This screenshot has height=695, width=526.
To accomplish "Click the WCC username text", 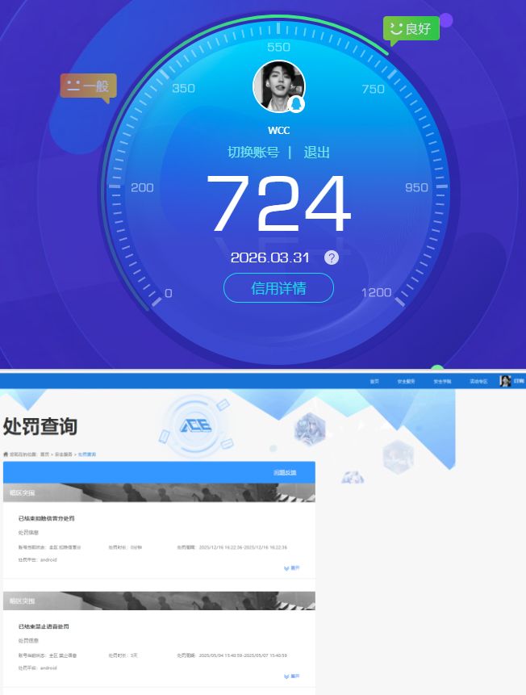I will (278, 130).
